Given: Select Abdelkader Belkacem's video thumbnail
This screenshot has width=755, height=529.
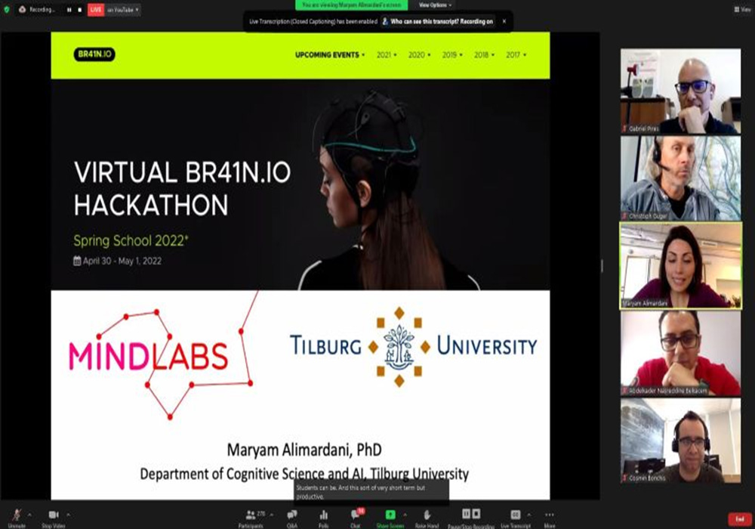Looking at the screenshot, I should 680,353.
